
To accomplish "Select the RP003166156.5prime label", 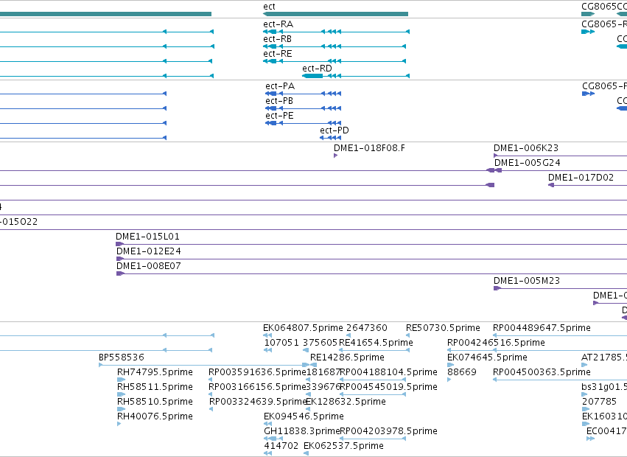I will [257, 388].
